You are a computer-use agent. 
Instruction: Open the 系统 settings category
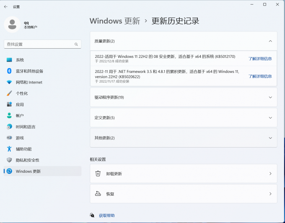[42, 60]
